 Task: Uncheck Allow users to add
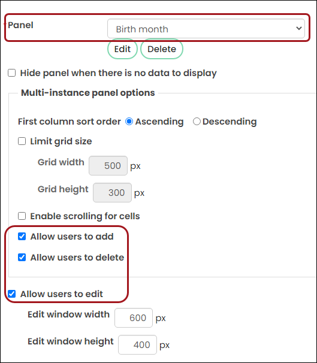[22, 237]
